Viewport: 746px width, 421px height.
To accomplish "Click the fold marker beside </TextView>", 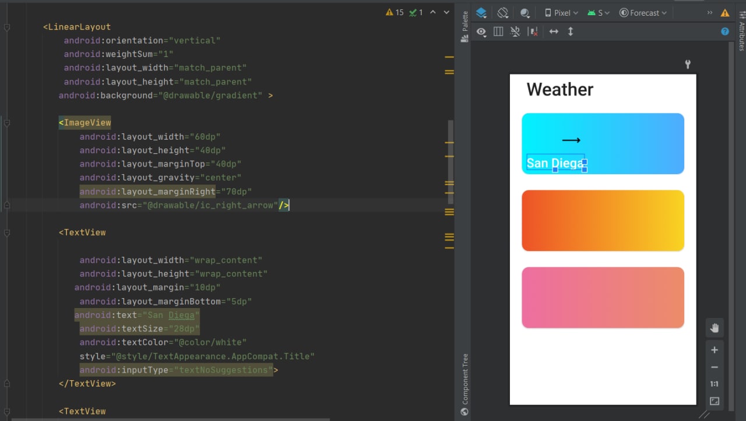I will pos(6,384).
